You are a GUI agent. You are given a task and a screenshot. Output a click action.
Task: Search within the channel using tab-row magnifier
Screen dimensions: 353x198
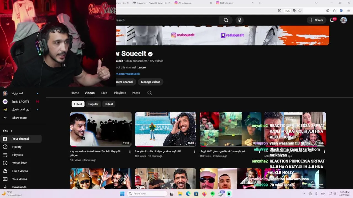pyautogui.click(x=149, y=93)
